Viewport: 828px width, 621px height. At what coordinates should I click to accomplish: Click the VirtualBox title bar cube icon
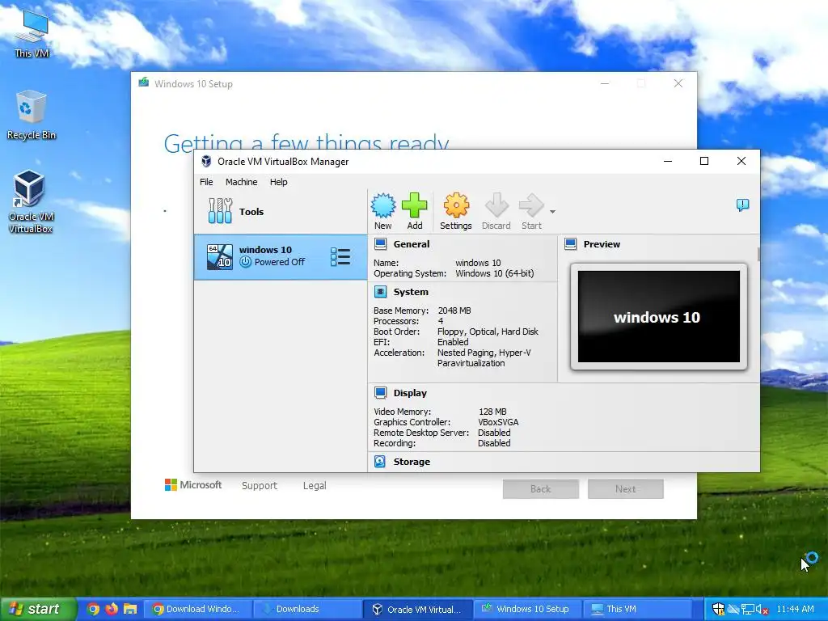pyautogui.click(x=206, y=162)
